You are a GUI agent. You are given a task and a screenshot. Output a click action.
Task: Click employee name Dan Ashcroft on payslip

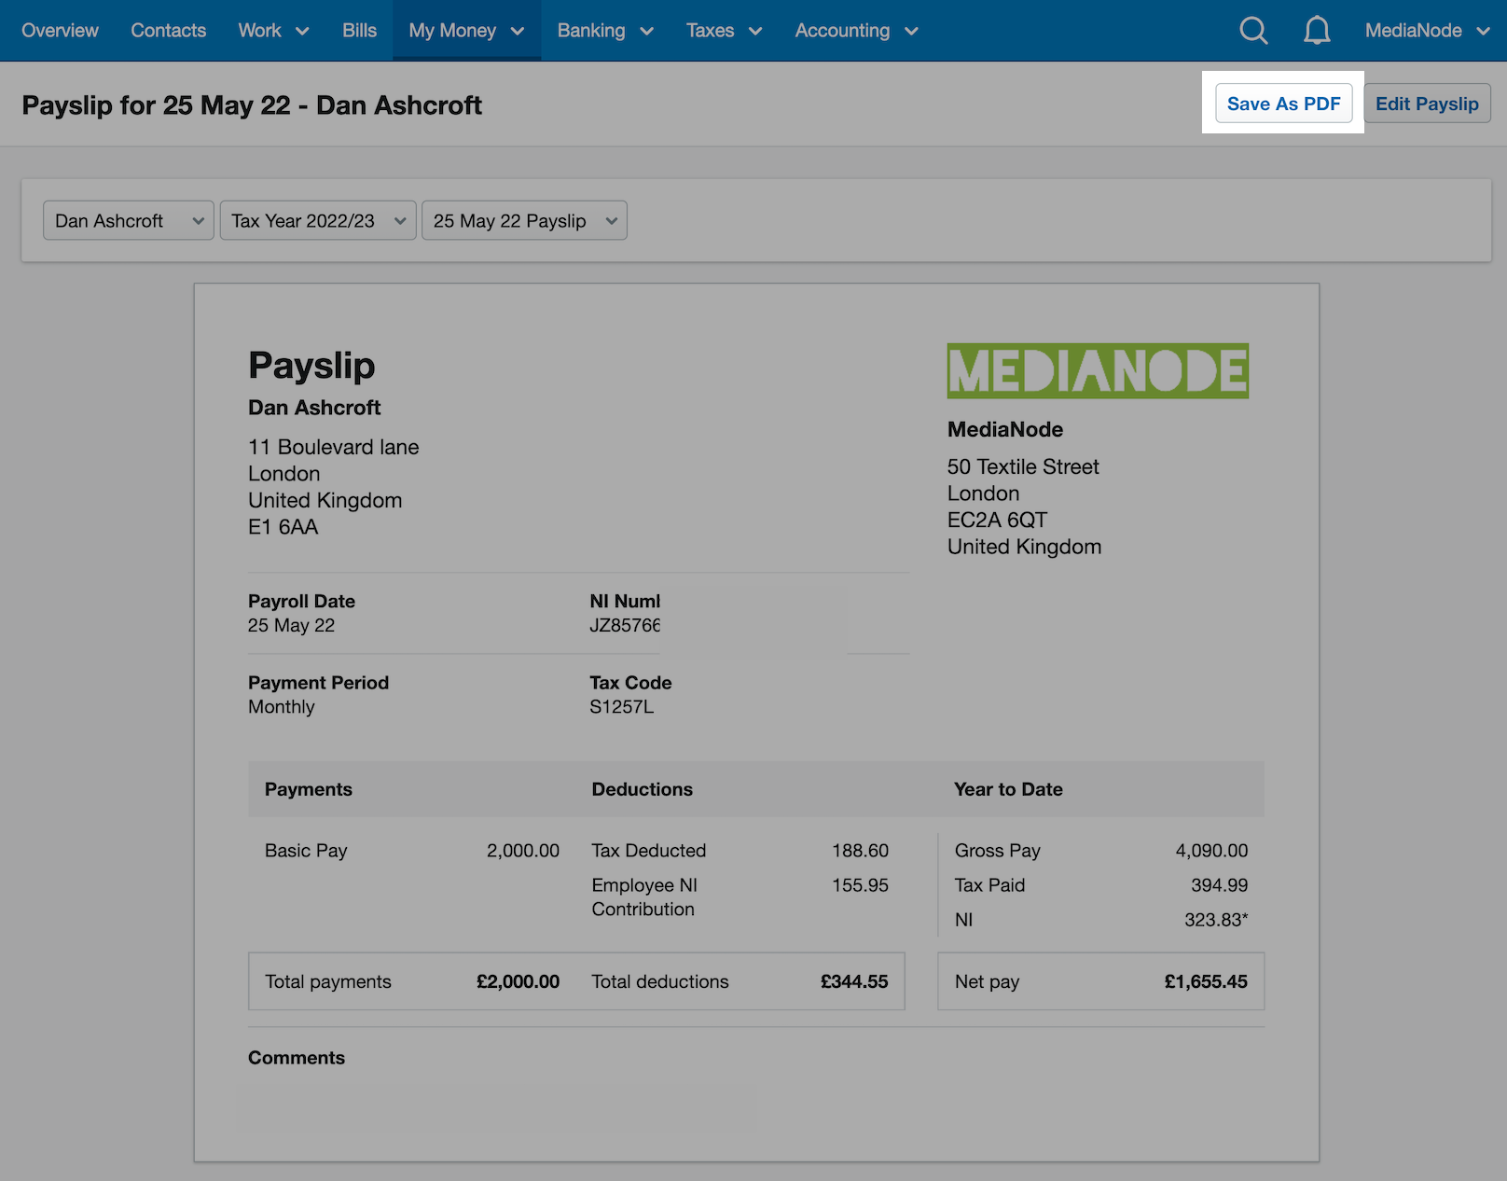[314, 408]
